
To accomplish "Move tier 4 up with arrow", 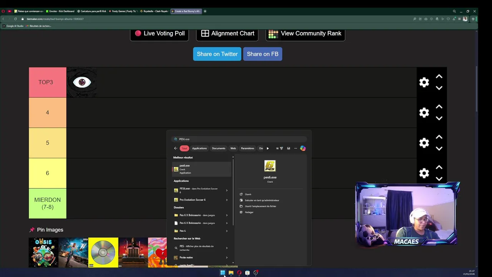I will [x=439, y=107].
